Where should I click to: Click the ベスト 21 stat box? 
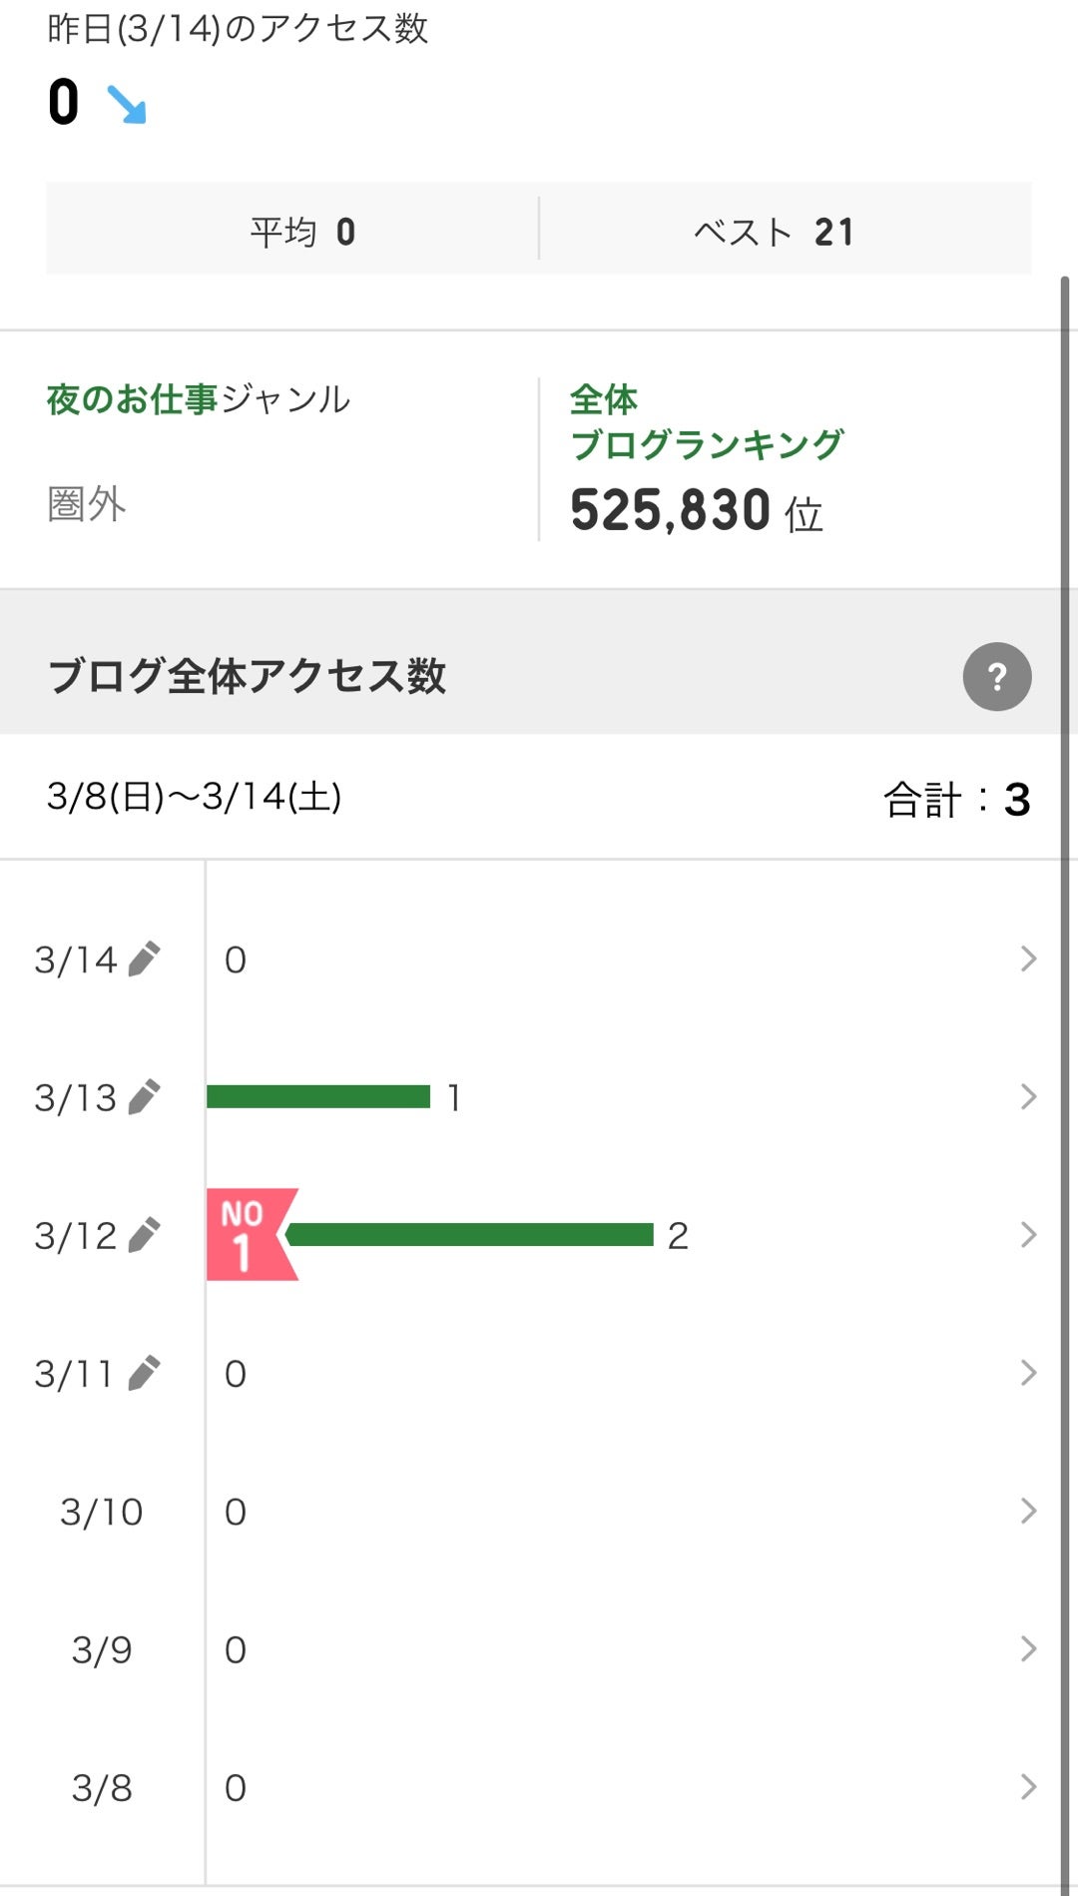point(785,230)
